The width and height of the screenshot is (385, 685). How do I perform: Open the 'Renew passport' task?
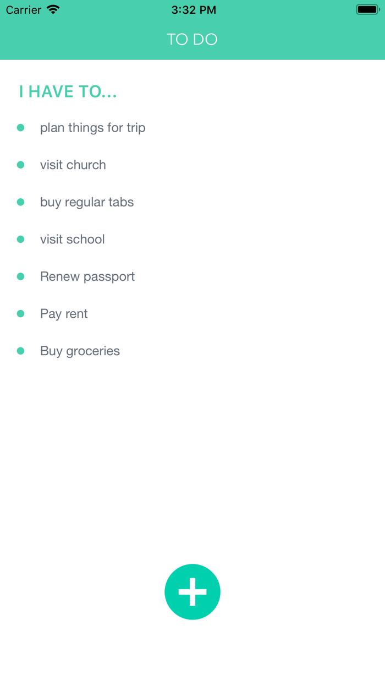pyautogui.click(x=87, y=276)
